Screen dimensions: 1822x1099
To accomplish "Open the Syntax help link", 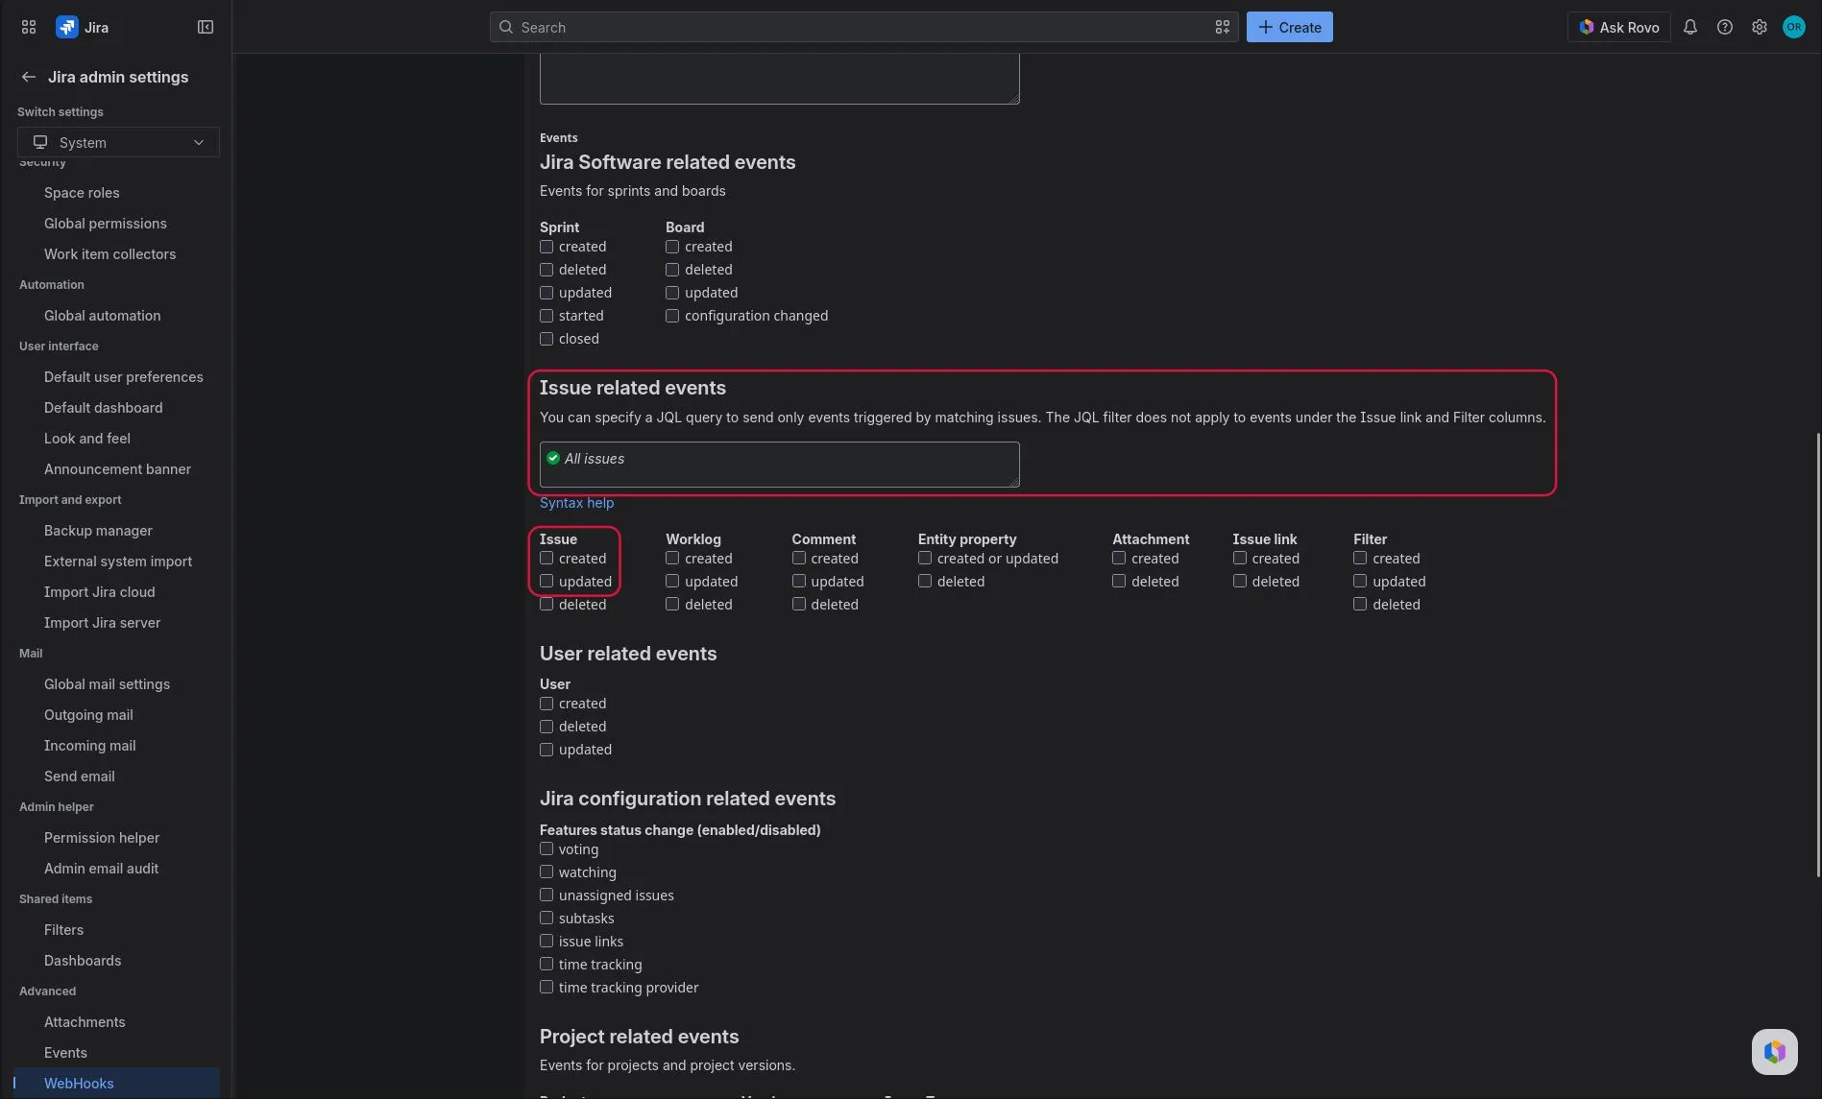I will (x=576, y=503).
